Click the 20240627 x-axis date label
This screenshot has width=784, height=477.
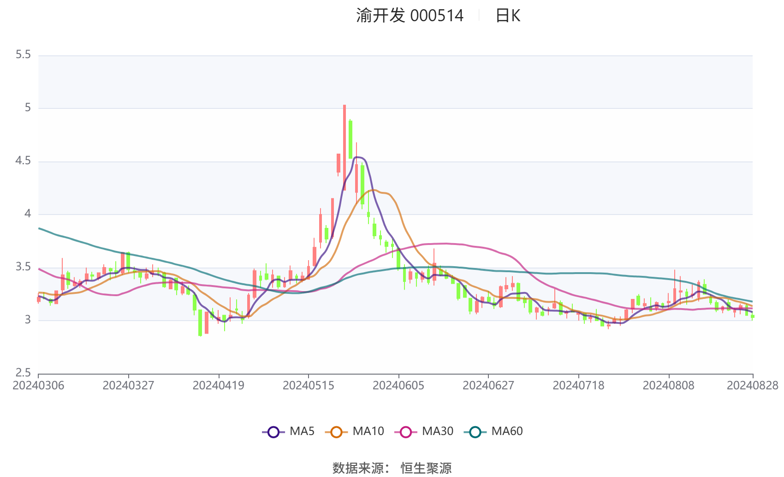[x=488, y=386]
